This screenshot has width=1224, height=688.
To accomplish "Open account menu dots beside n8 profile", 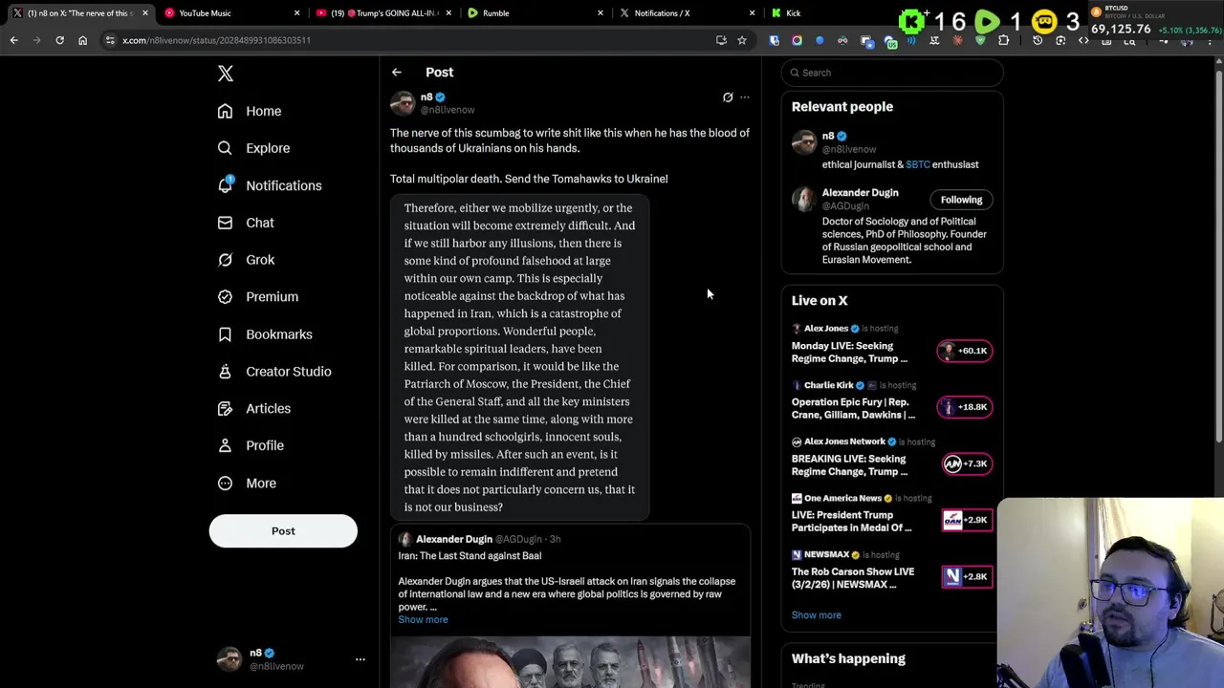I will (x=361, y=659).
